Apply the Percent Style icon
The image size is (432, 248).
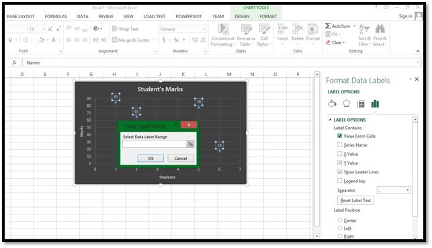pos(176,40)
